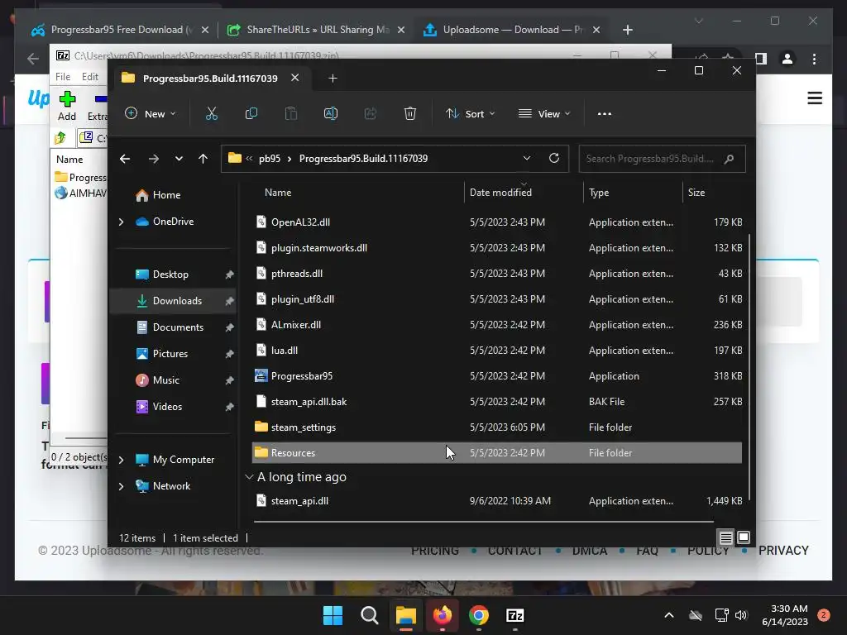
Task: Go back with the Explorer back arrow
Action: [x=125, y=159]
